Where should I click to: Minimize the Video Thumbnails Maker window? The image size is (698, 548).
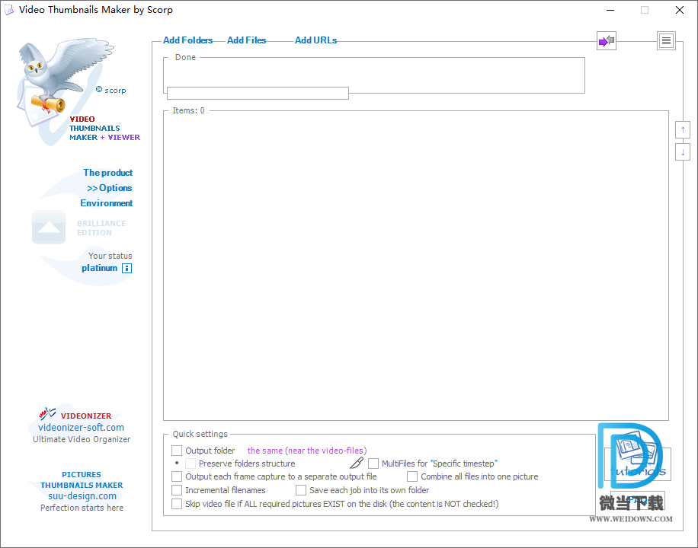pyautogui.click(x=610, y=10)
